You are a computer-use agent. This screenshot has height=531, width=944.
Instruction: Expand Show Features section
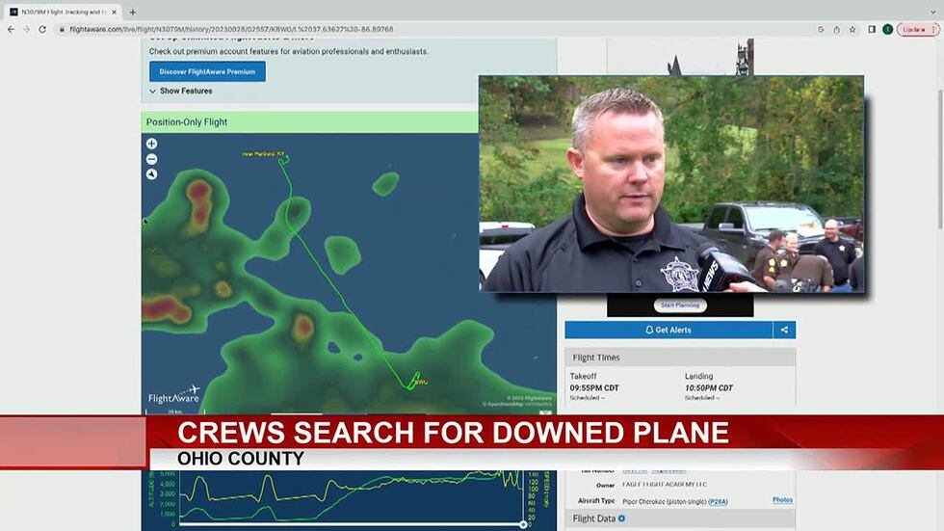point(181,91)
